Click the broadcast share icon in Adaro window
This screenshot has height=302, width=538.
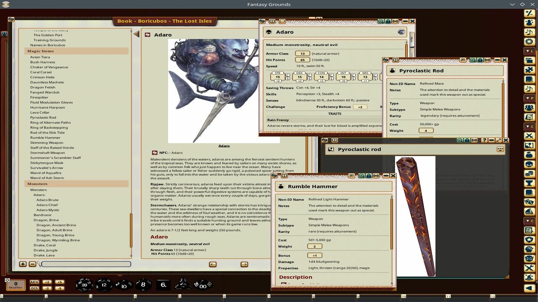click(x=396, y=21)
